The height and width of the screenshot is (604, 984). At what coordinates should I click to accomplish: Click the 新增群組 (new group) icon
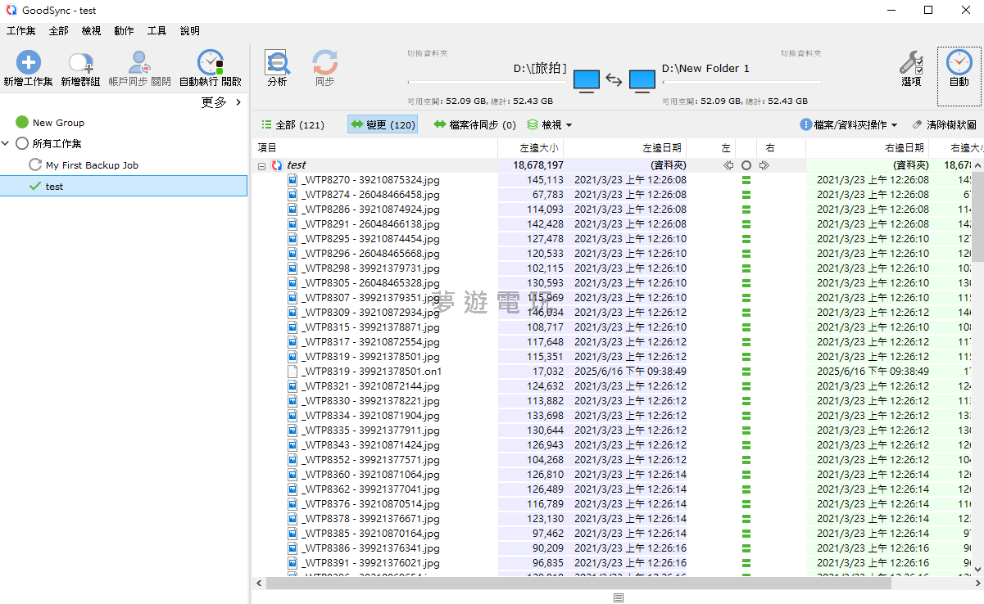[x=80, y=63]
